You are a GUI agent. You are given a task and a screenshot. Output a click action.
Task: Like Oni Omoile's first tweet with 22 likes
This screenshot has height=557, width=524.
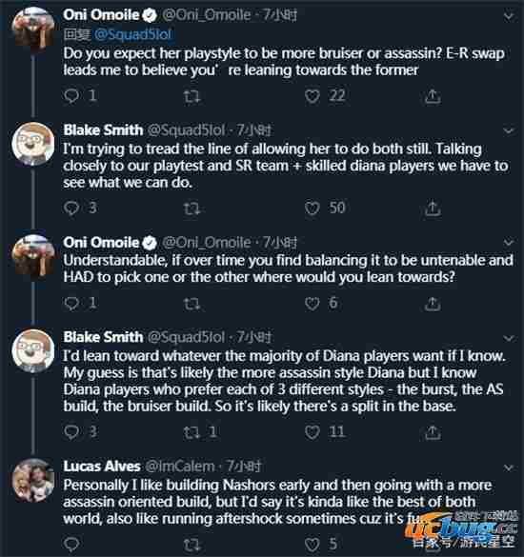(312, 96)
